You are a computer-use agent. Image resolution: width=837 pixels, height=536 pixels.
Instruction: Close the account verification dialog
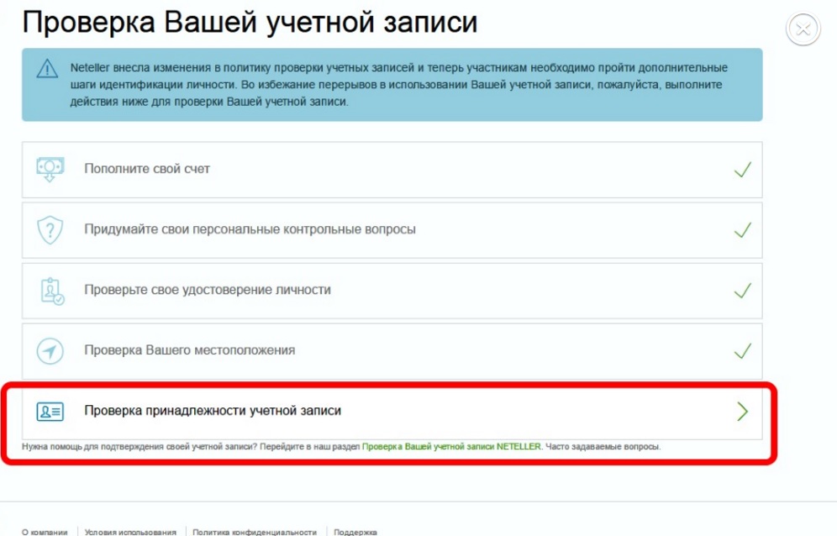pos(803,29)
